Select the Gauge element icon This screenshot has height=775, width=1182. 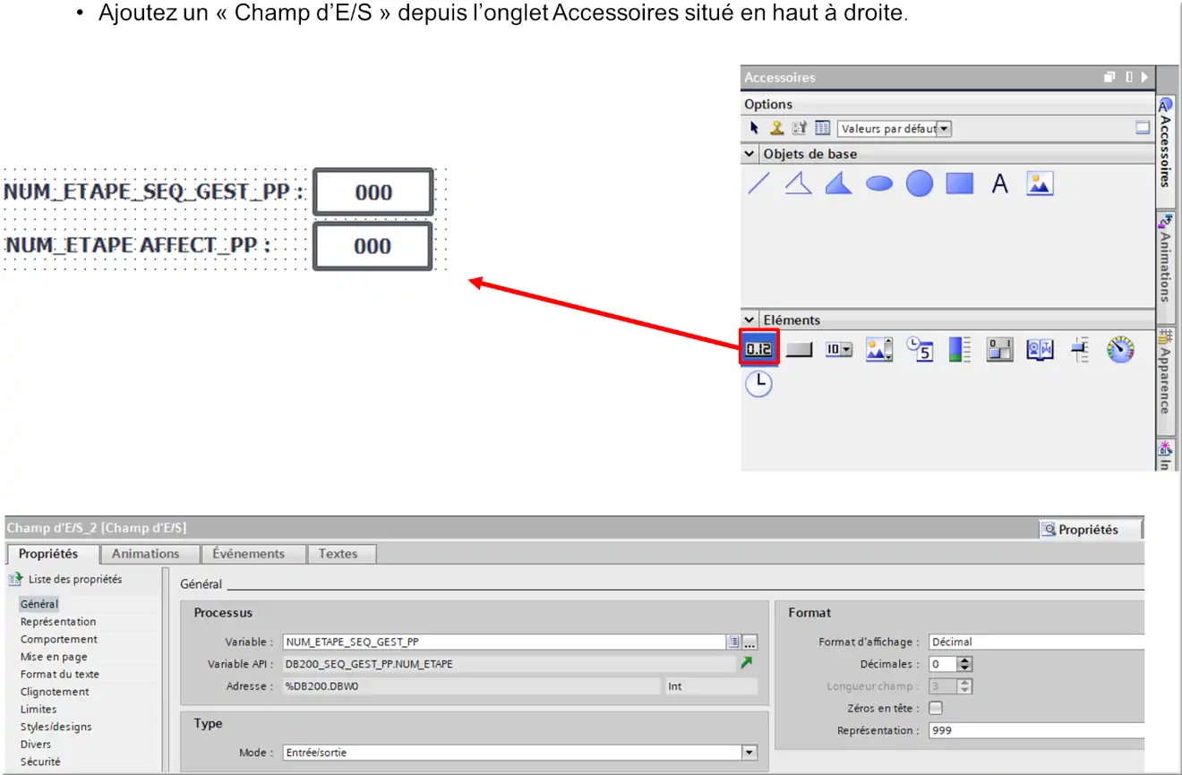coord(1119,349)
